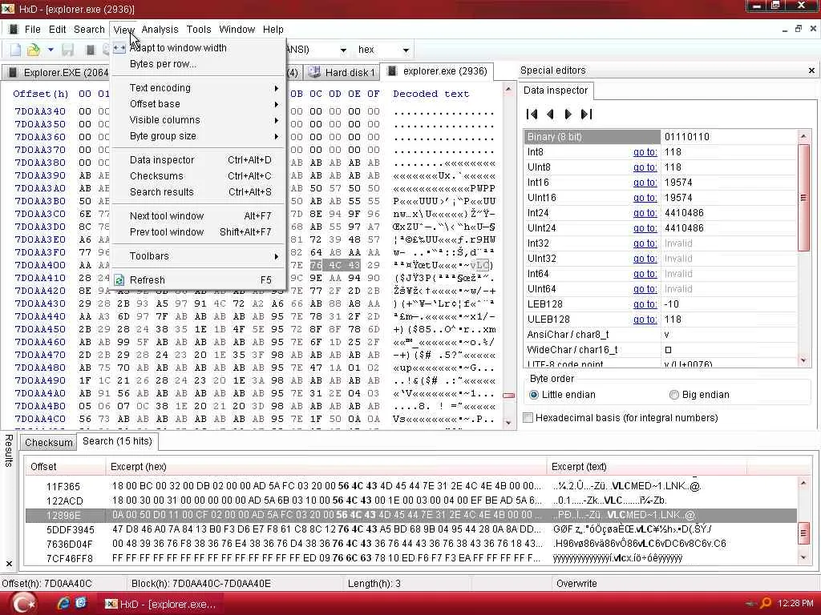Screen dimensions: 821x615
Task: Switch to the Hard disk 1 tab
Action: tap(342, 72)
